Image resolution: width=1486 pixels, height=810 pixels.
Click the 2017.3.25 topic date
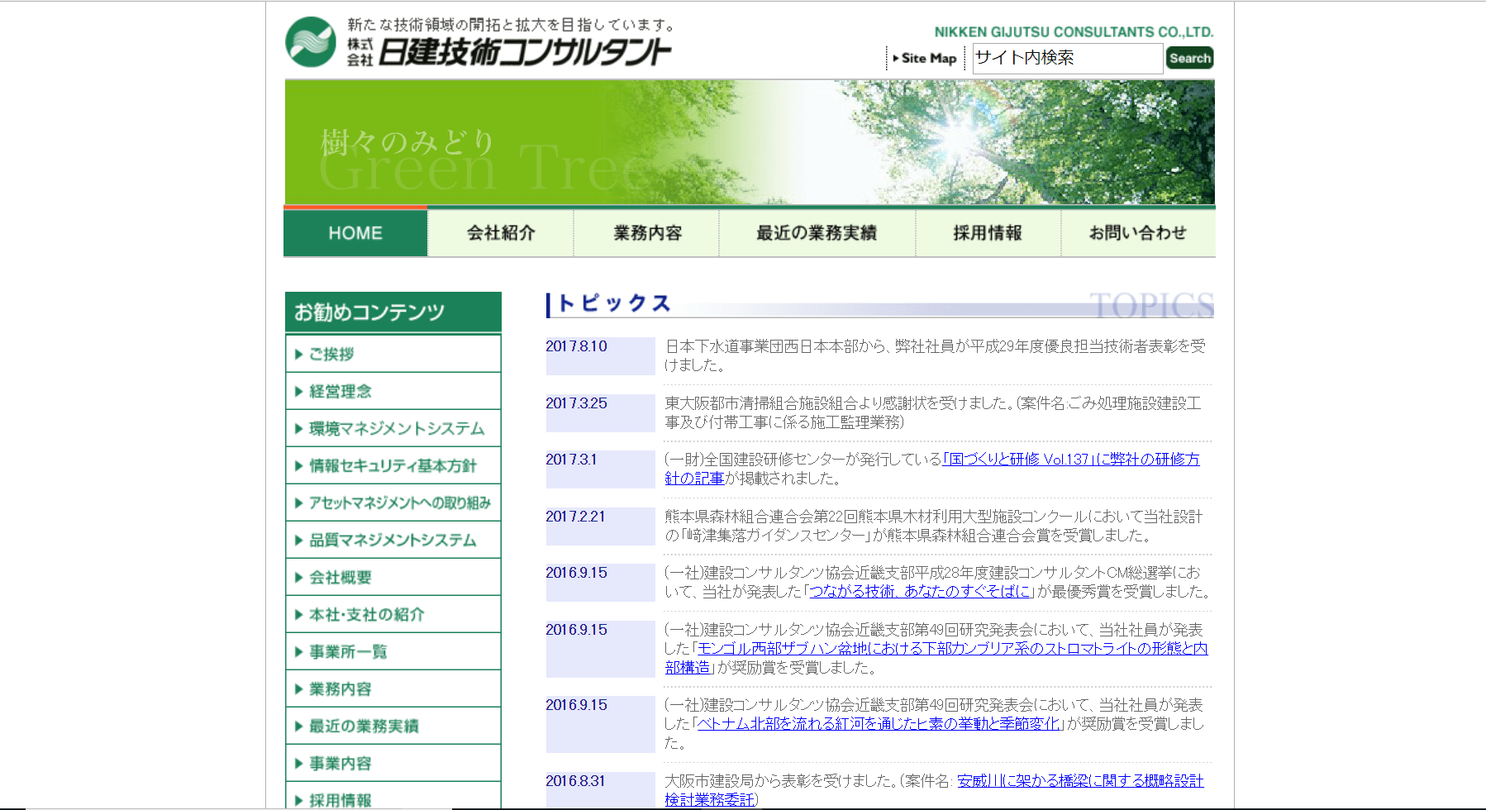[x=576, y=403]
